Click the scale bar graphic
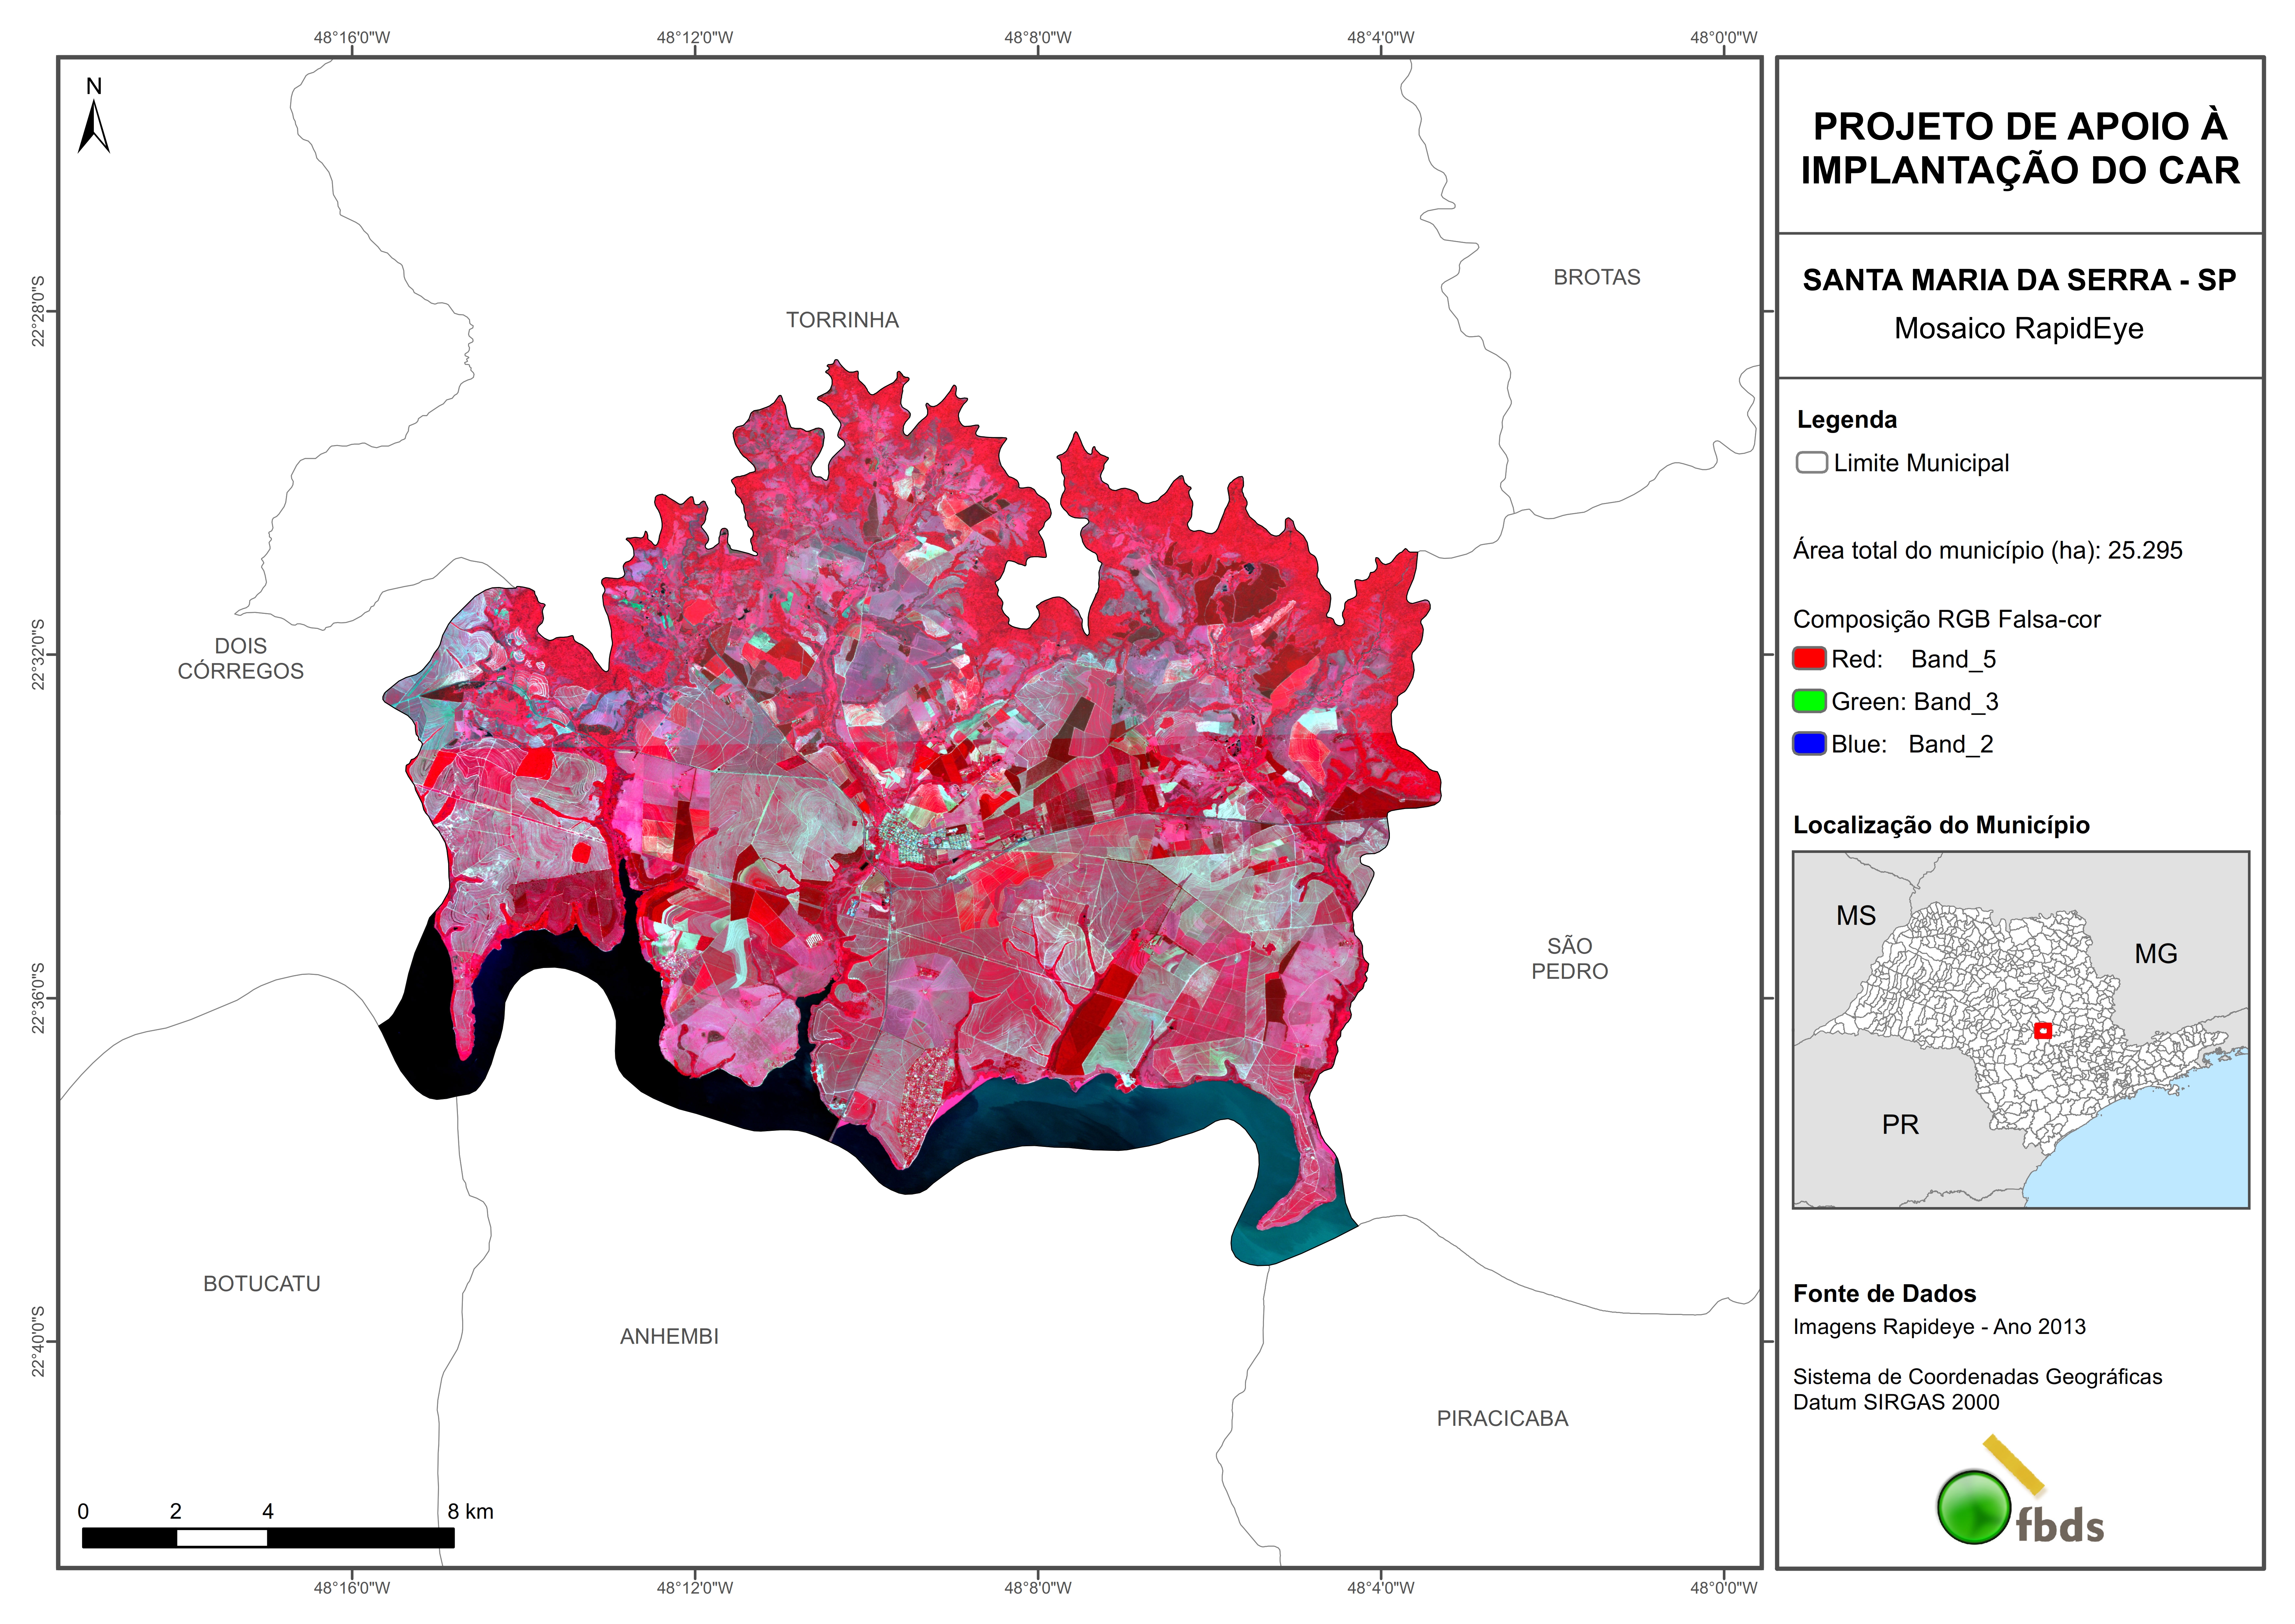 tap(268, 1538)
